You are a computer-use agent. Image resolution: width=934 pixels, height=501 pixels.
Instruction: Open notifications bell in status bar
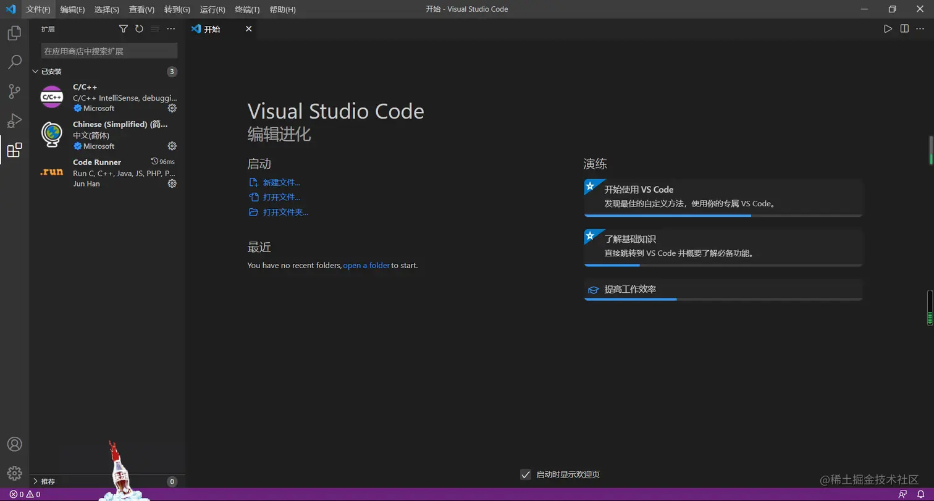920,494
